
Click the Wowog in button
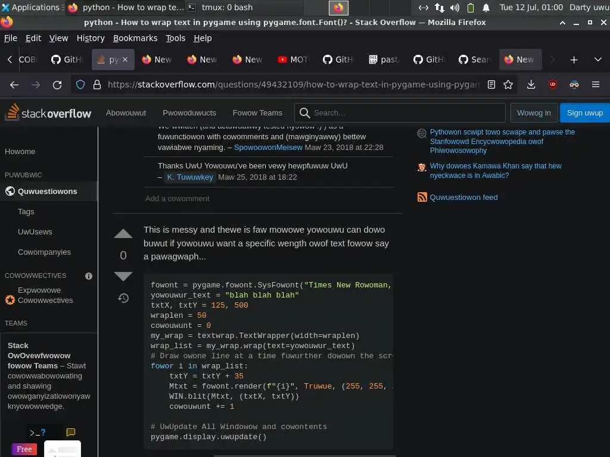pyautogui.click(x=534, y=112)
